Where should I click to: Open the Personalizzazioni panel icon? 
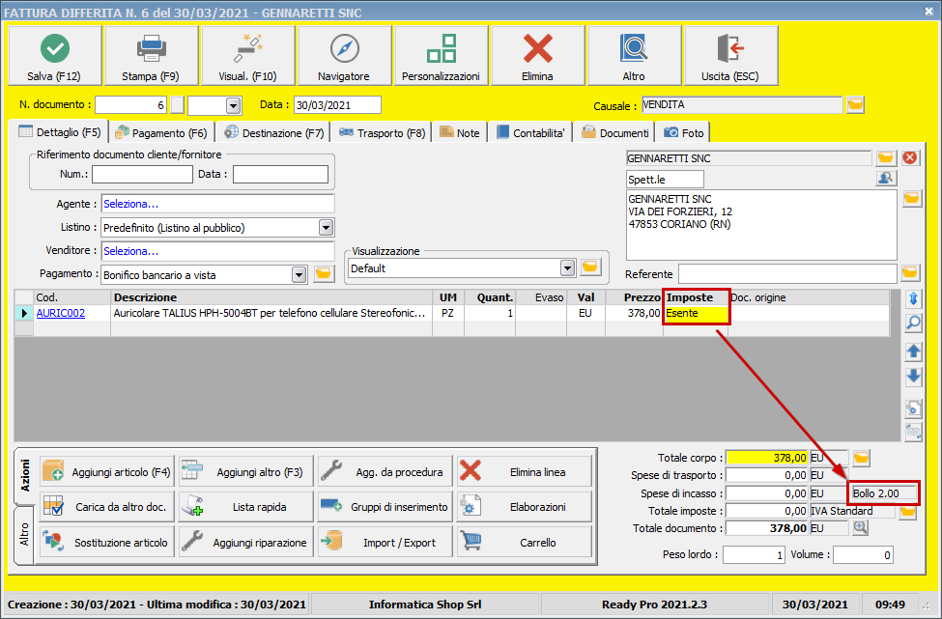[x=441, y=55]
